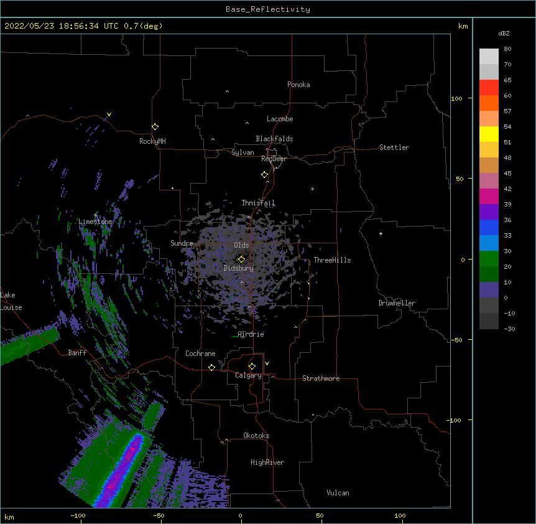Viewport: 536px width, 524px height.
Task: Click the Blackfalds city label
Action: click(x=274, y=139)
